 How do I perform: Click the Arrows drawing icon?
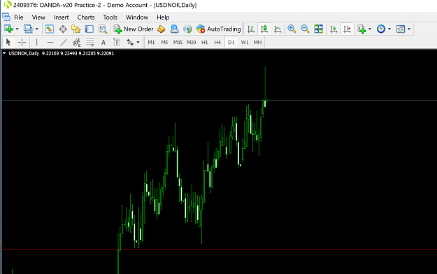(130, 43)
